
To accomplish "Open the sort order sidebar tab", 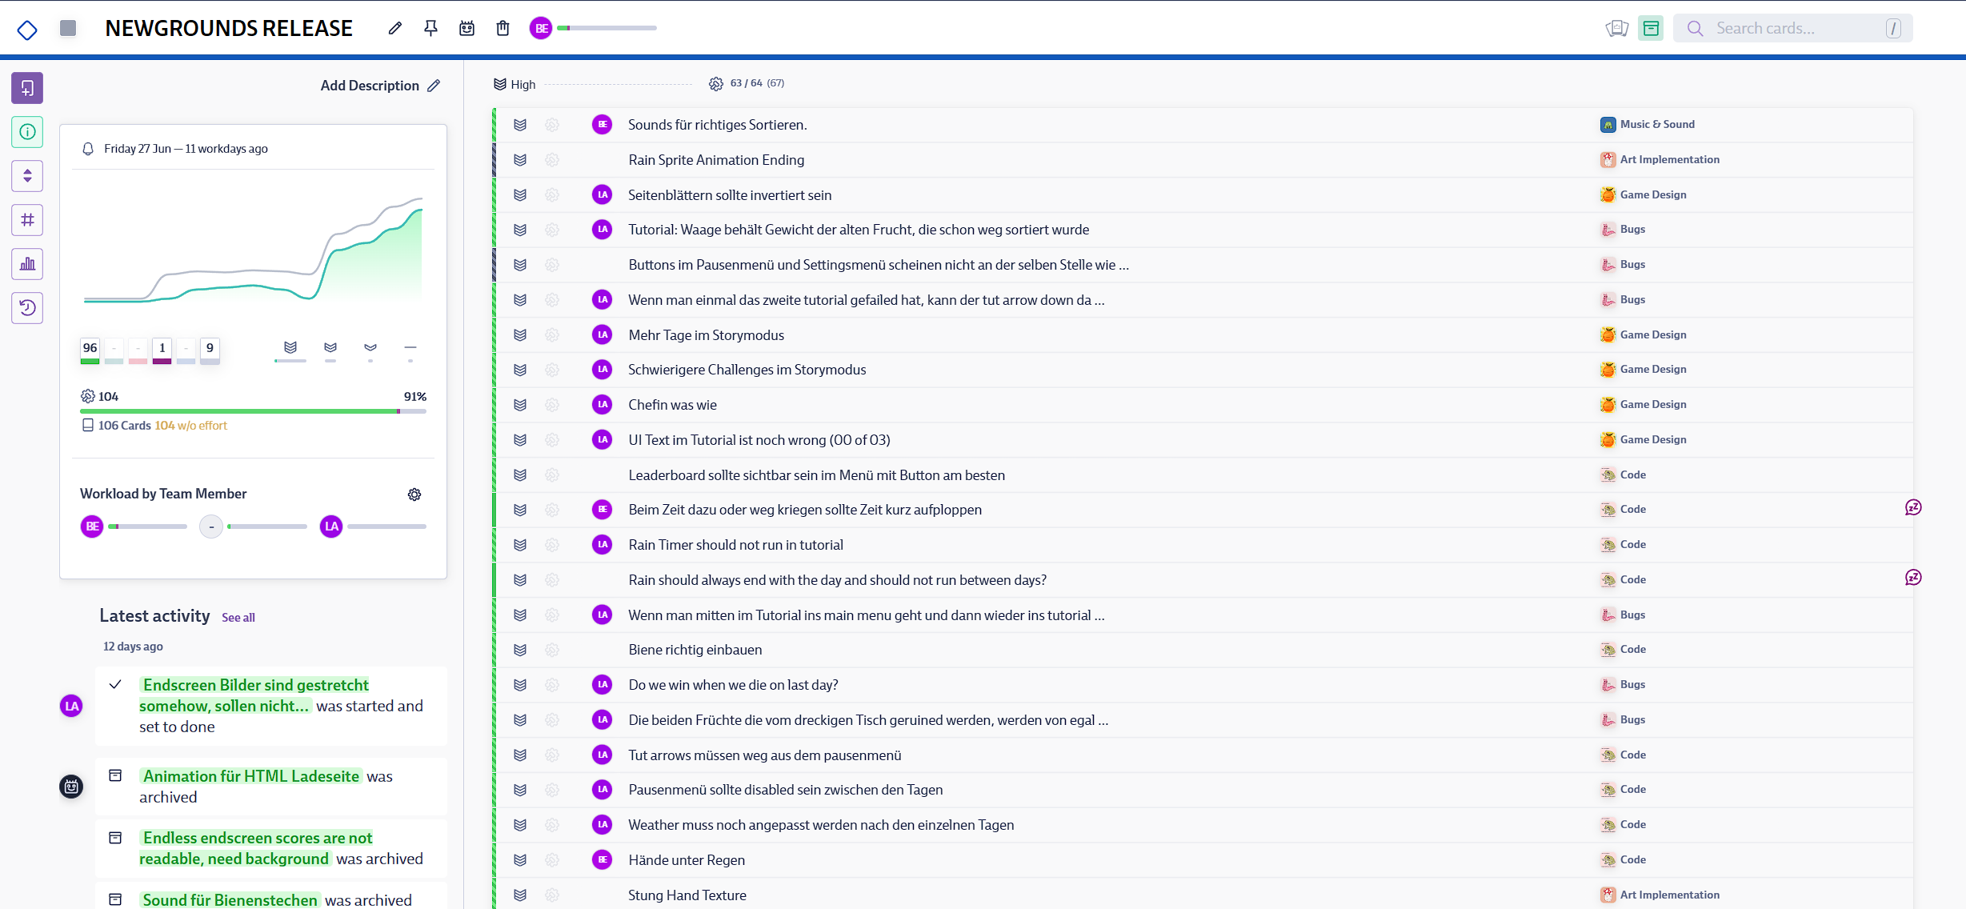I will coord(27,176).
